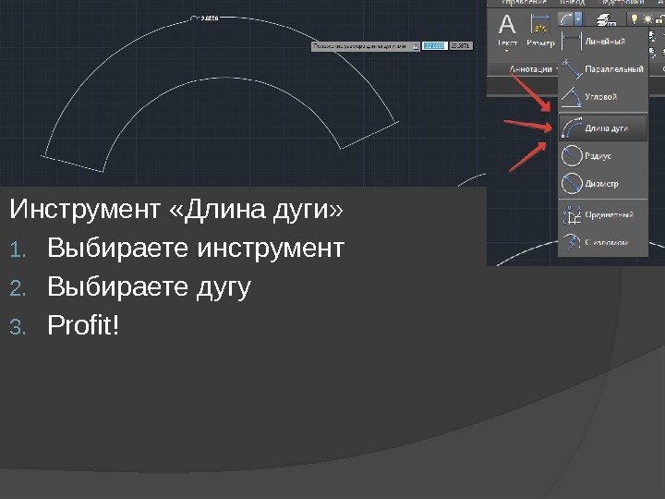
Task: Click the Aligned dimension icon in dropdown
Action: coord(572,69)
